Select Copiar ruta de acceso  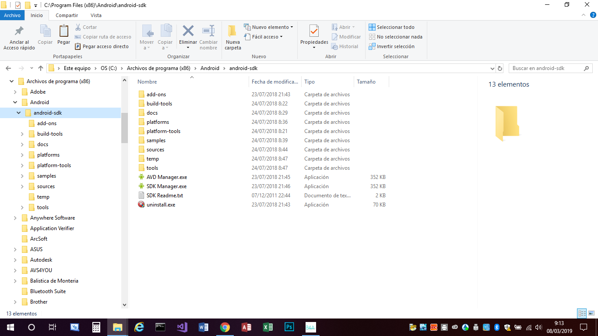[103, 37]
